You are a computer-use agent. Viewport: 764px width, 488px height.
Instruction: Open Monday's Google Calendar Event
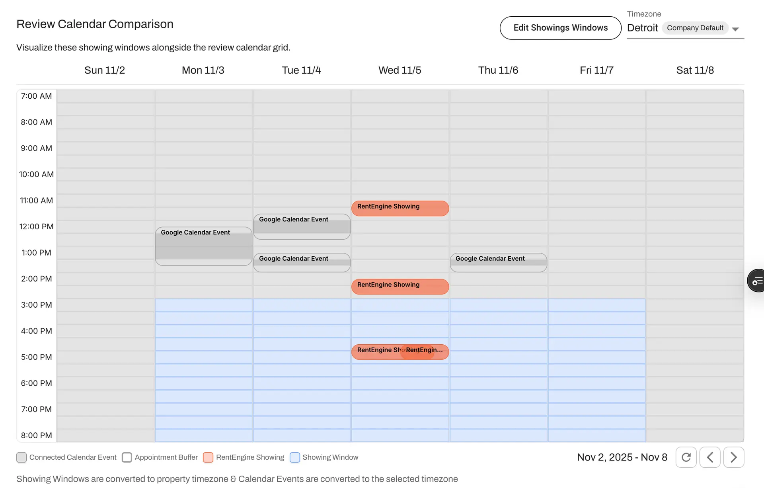click(x=203, y=246)
